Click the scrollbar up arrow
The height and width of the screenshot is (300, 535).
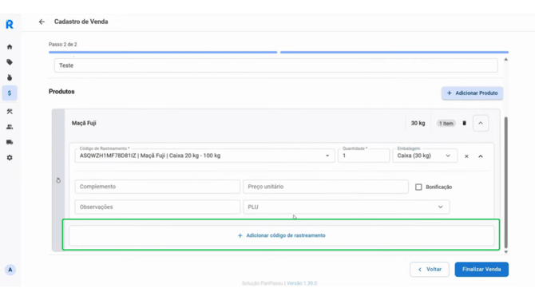506,60
